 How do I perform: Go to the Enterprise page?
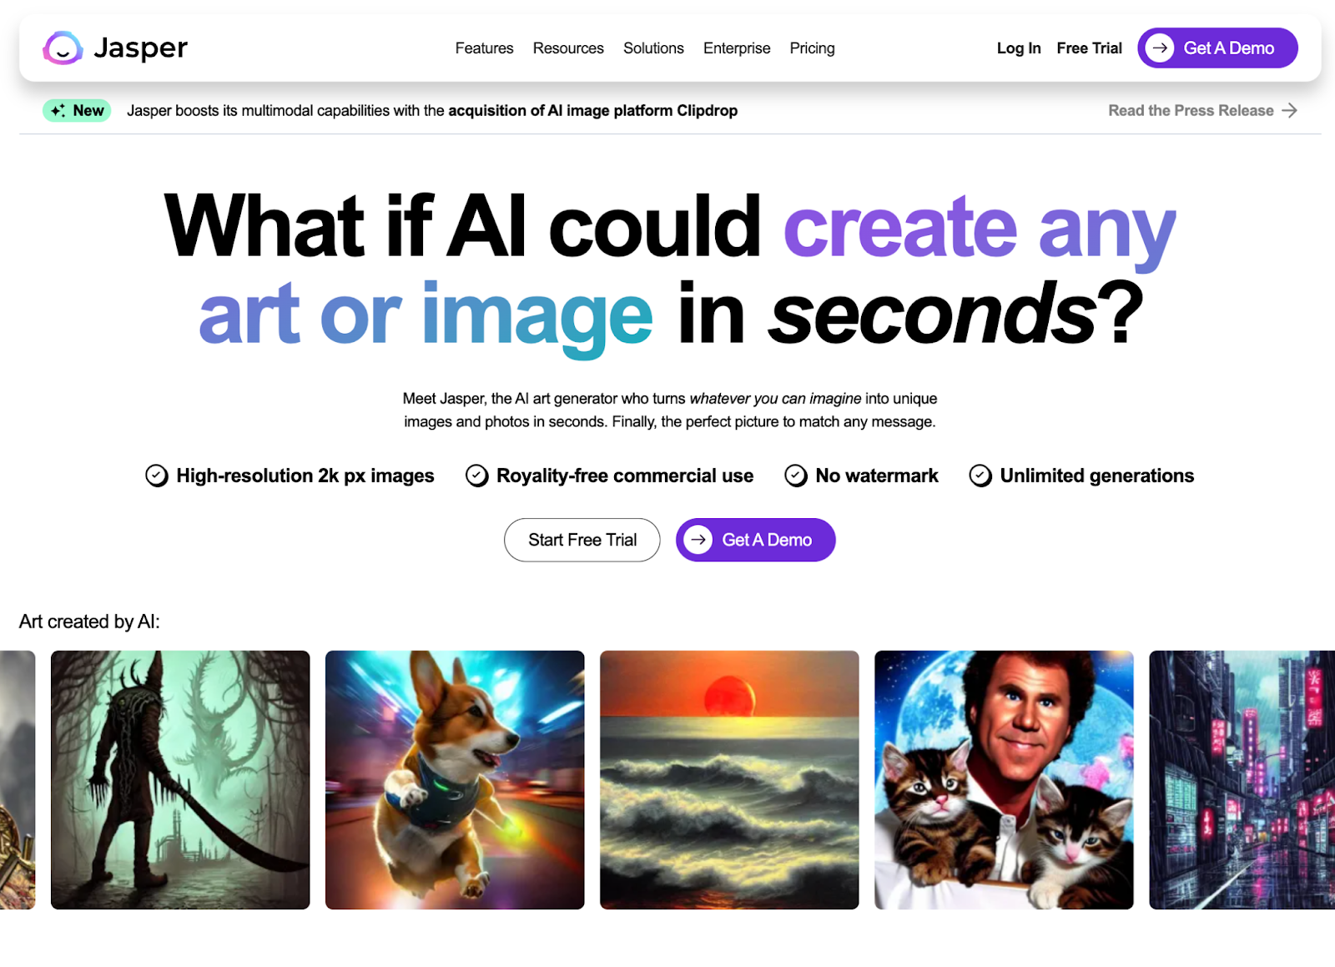click(737, 48)
